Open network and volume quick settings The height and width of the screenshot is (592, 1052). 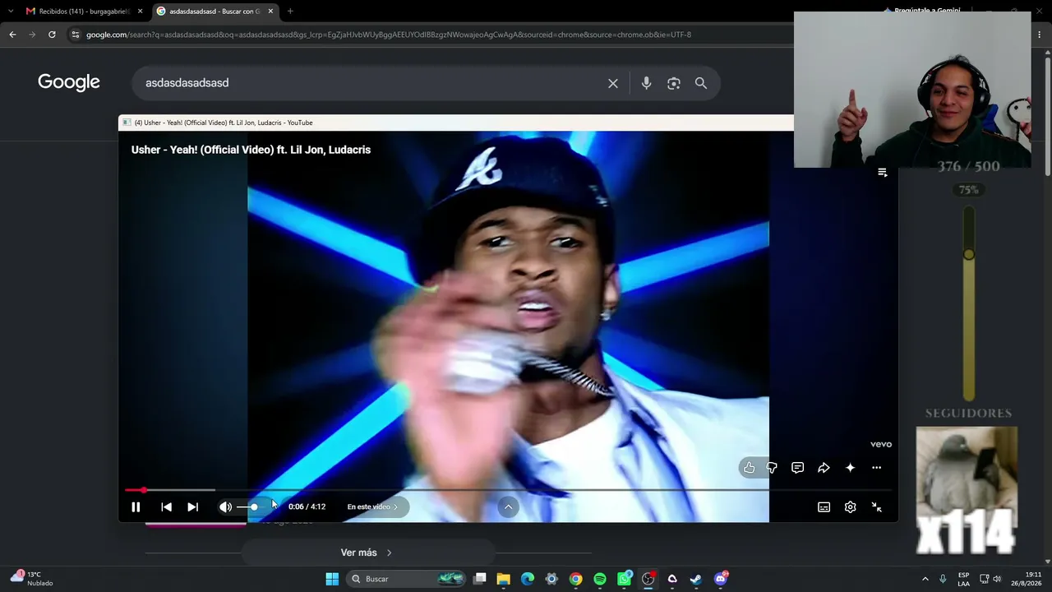[x=990, y=579]
